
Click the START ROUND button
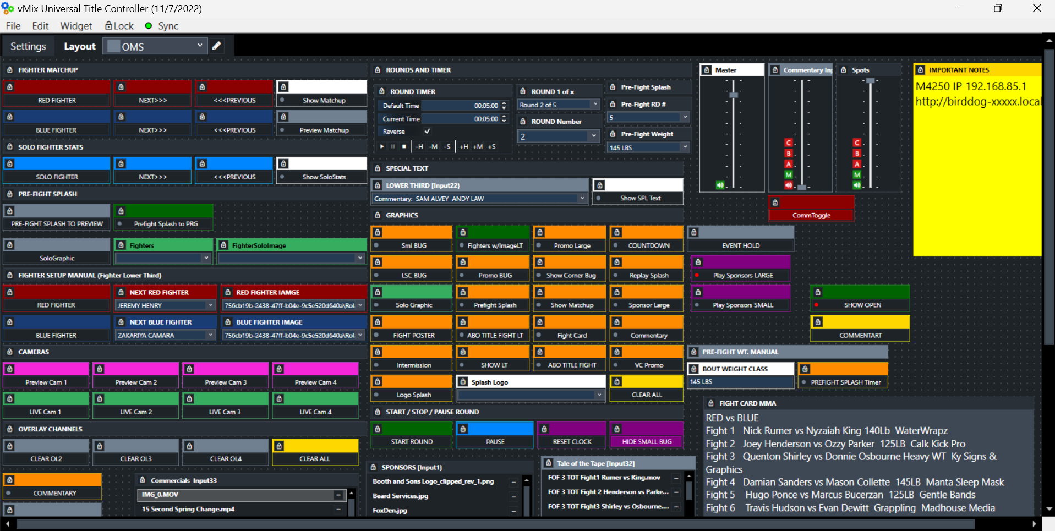pos(412,441)
